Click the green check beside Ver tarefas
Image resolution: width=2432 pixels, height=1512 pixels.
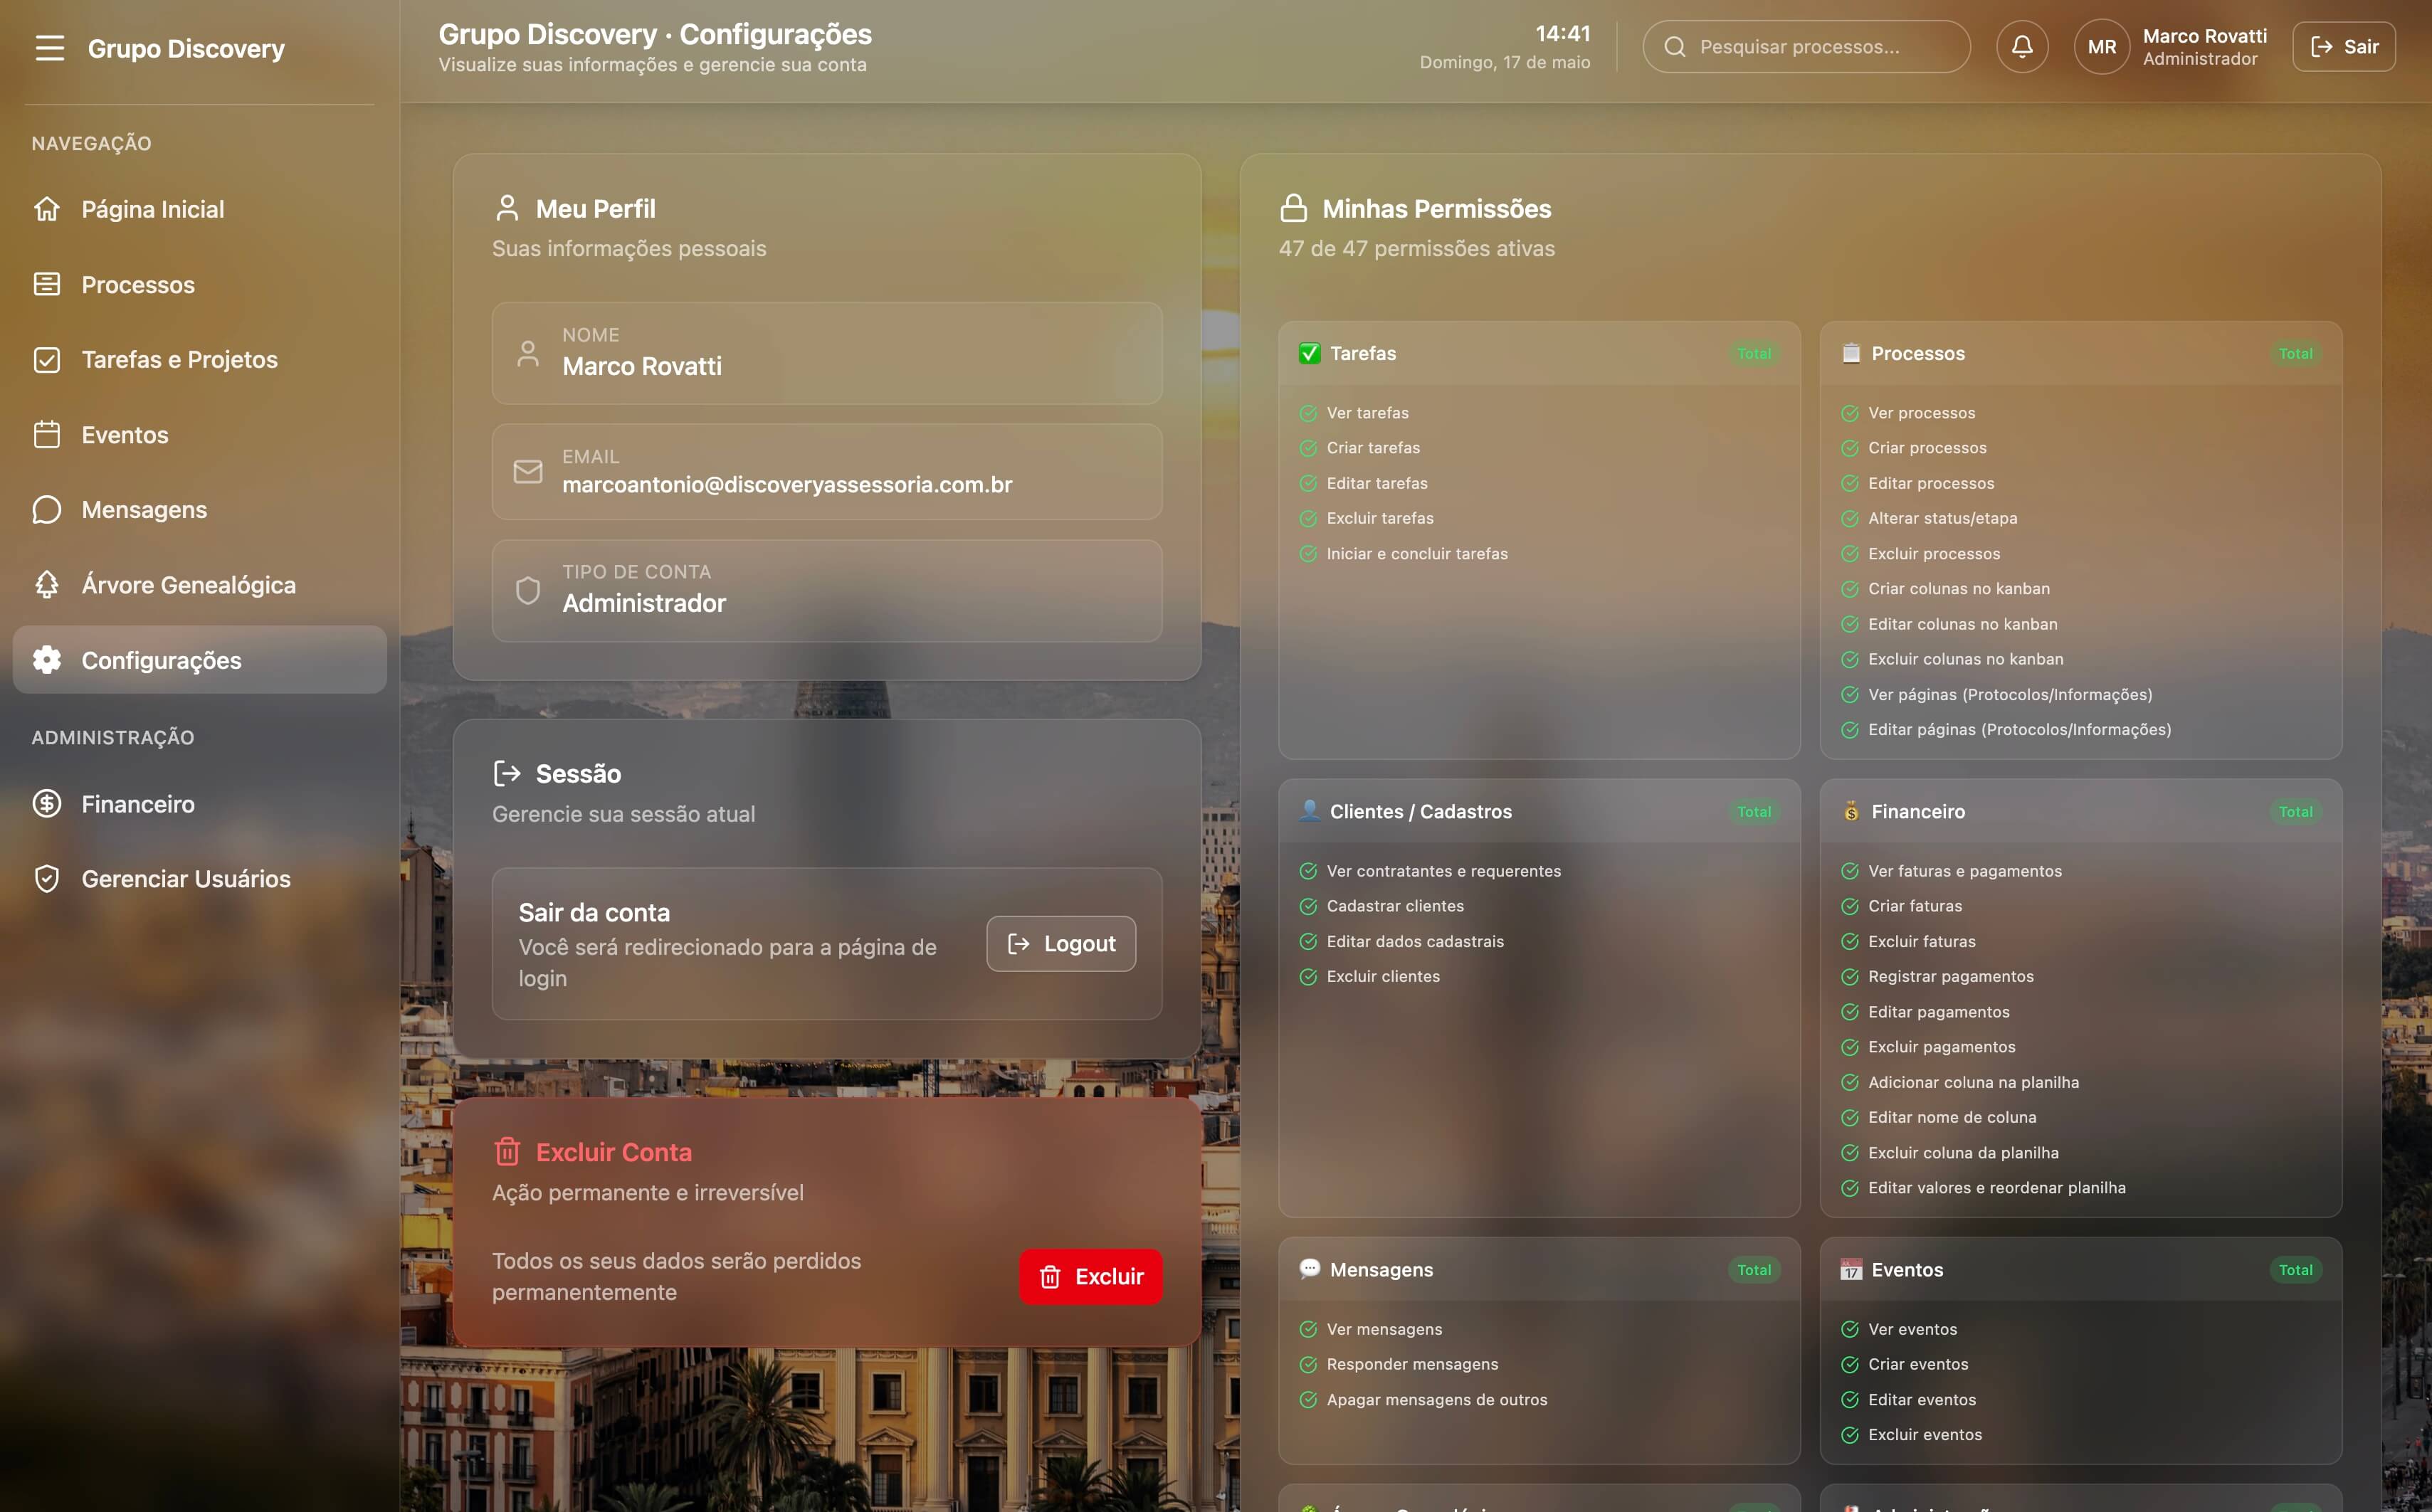[x=1308, y=413]
